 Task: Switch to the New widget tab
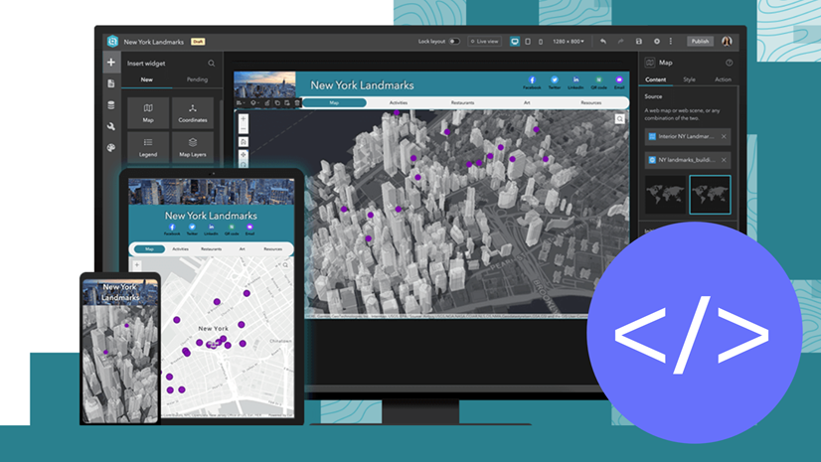147,79
